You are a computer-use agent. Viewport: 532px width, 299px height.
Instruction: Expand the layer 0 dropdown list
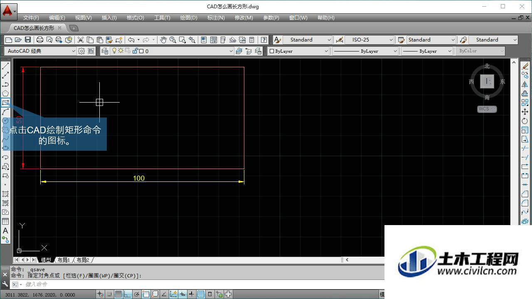(231, 51)
